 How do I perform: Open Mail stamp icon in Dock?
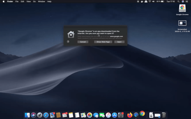52,115
